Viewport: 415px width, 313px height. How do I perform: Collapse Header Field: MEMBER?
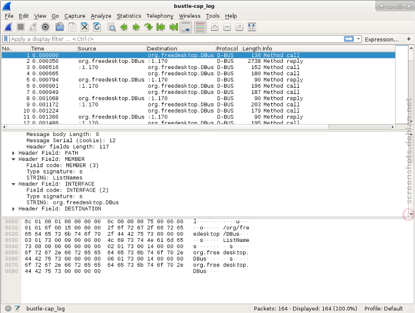13,159
